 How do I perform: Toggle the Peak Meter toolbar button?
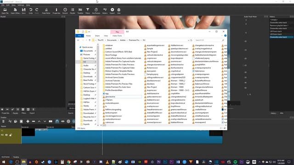[46, 11]
